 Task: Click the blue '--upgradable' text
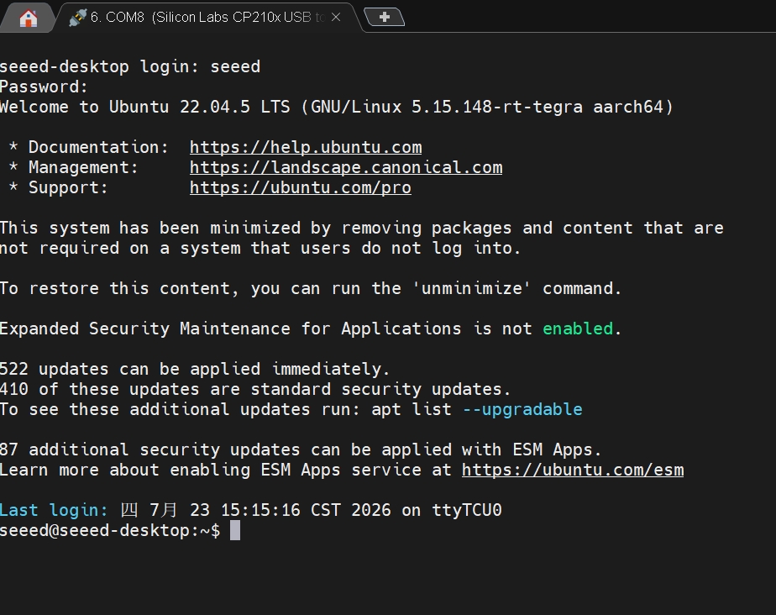(x=522, y=409)
